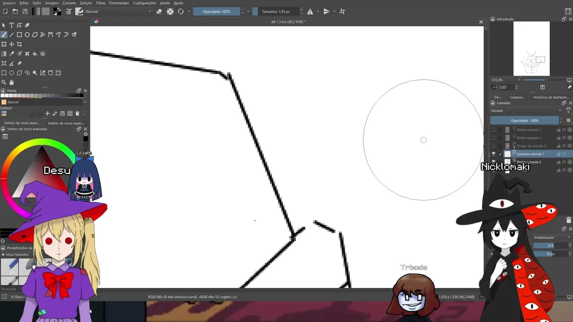
Task: Toggle lock on Pintar camada 1
Action: coord(559,130)
